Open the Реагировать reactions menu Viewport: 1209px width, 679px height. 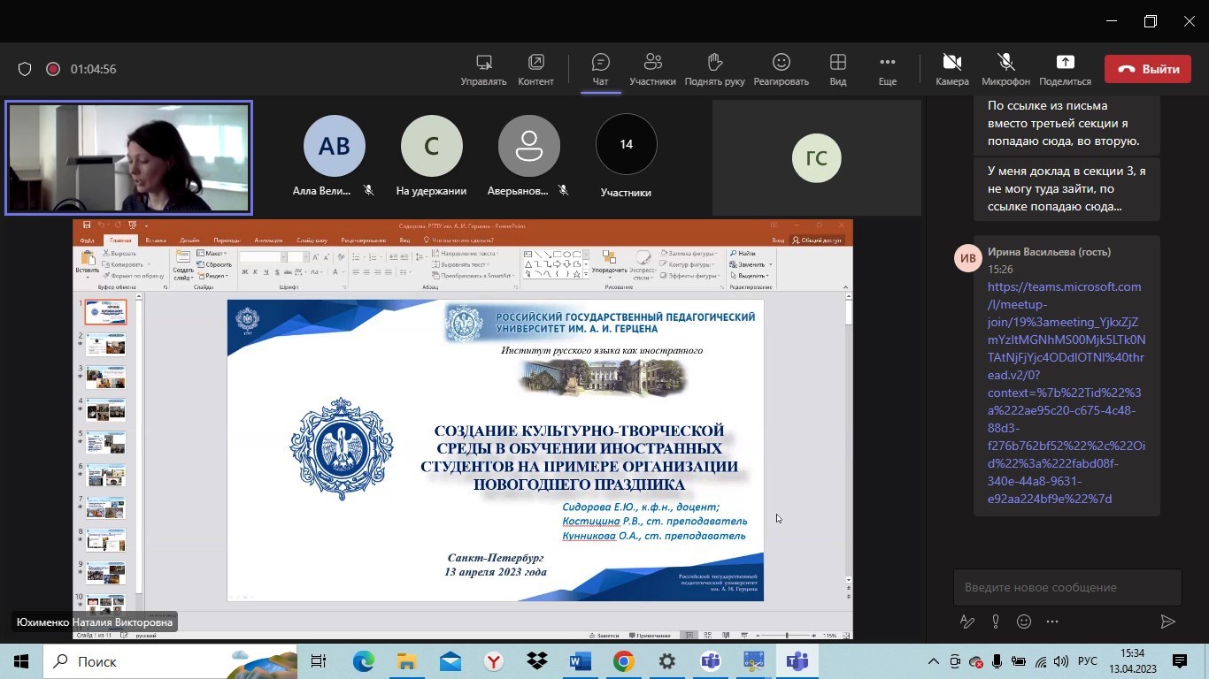pos(781,69)
